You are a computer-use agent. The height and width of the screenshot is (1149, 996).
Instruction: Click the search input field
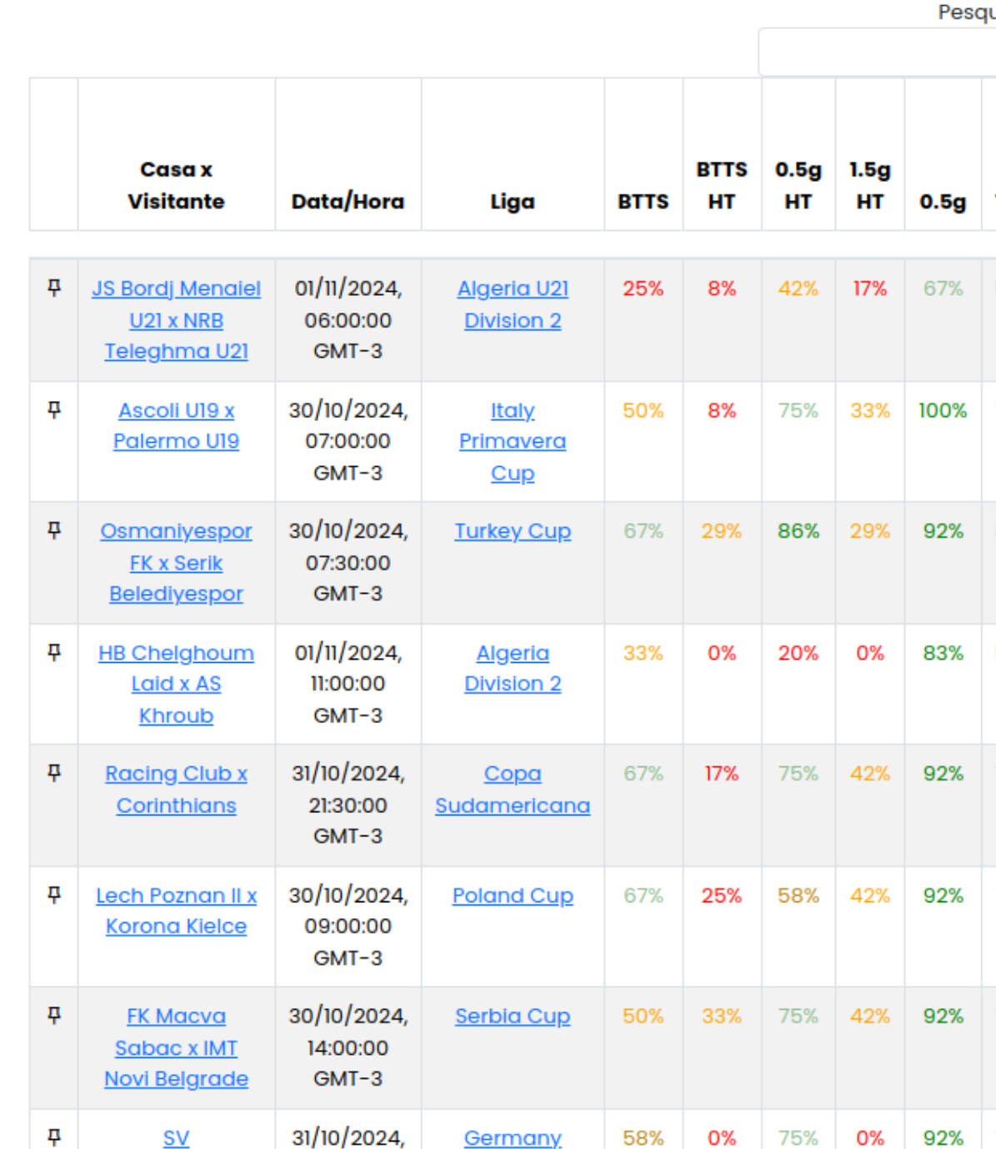pos(875,52)
